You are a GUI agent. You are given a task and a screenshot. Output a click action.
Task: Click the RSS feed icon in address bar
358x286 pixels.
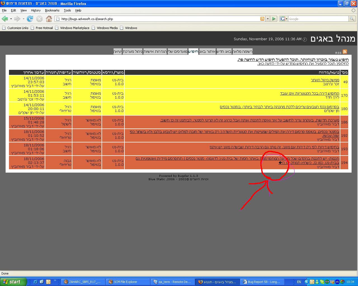[262, 19]
